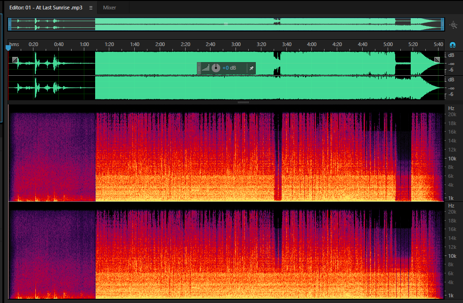The width and height of the screenshot is (463, 303).
Task: Switch to the Mixer tab
Action: click(x=109, y=8)
